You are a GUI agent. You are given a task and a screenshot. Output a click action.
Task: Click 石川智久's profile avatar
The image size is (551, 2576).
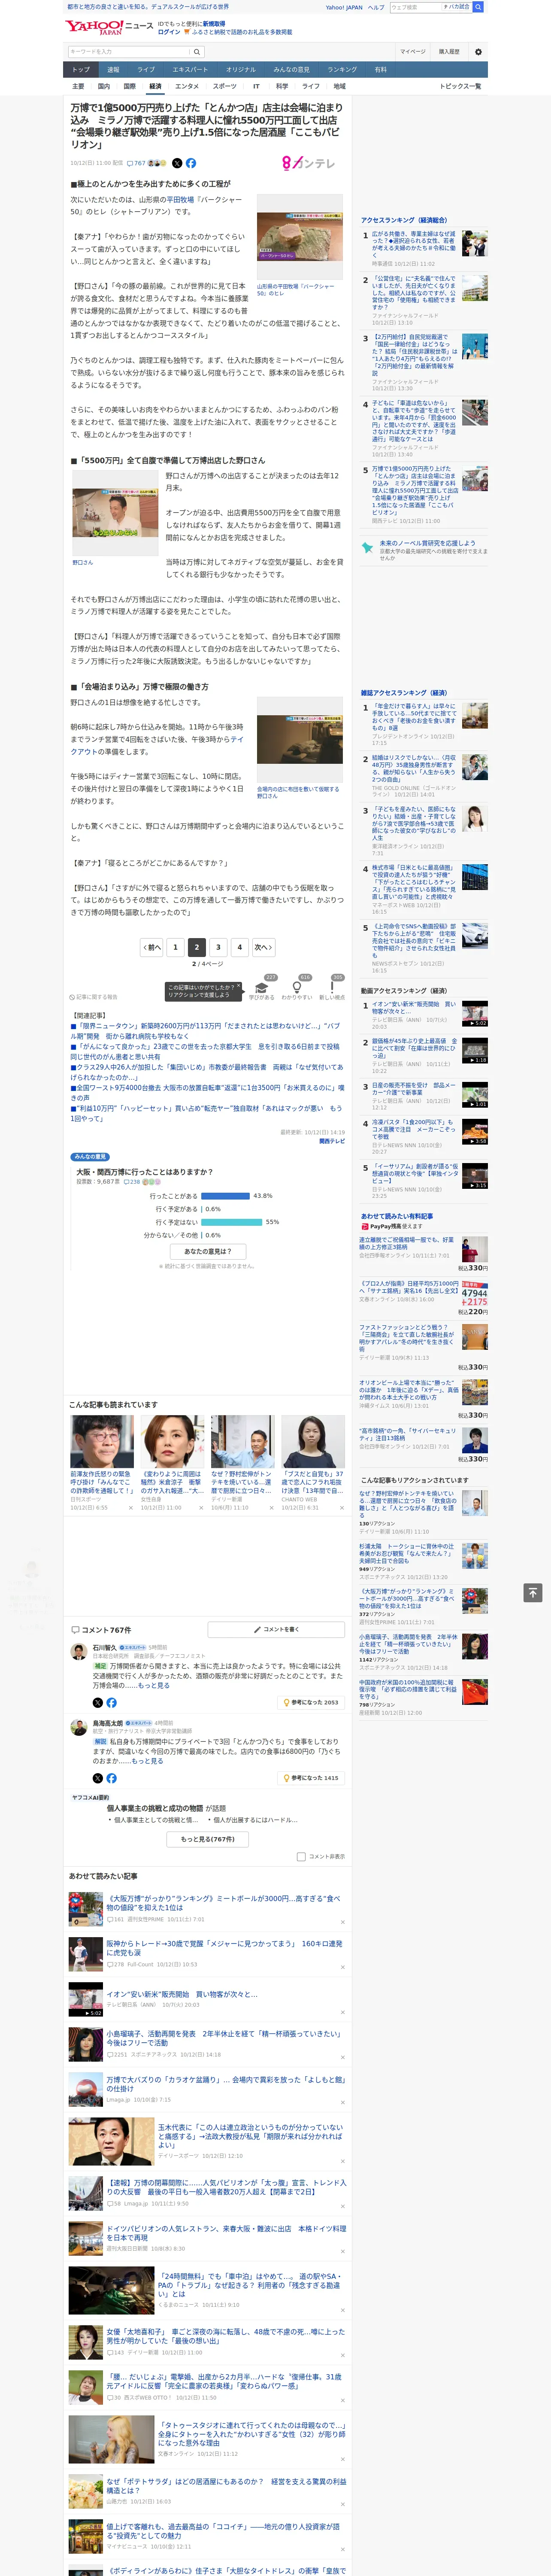(79, 1652)
